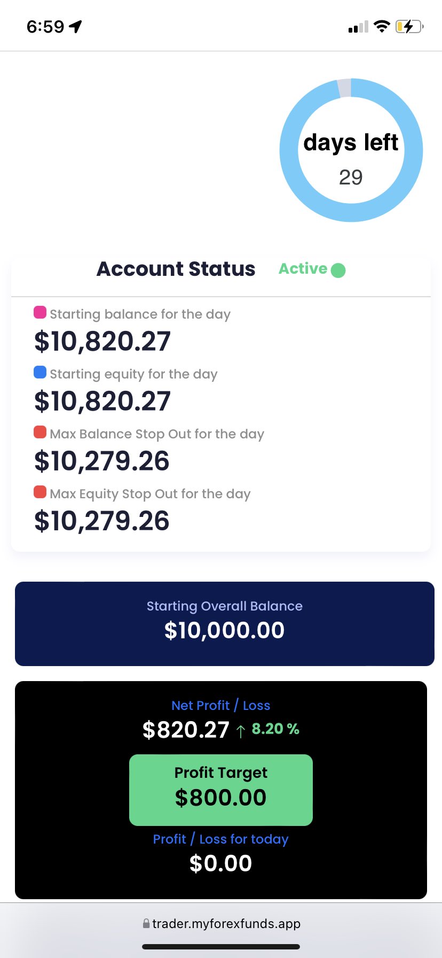442x958 pixels.
Task: Tap the location arrow icon in status bar
Action: (x=75, y=26)
